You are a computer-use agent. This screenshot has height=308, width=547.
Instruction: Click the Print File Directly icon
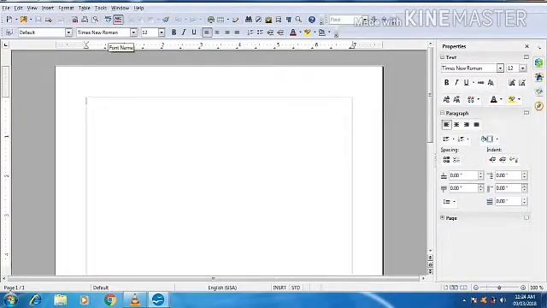pos(85,20)
